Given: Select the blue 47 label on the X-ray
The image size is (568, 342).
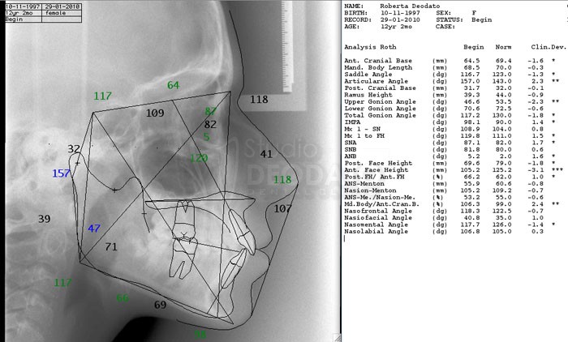Looking at the screenshot, I should click(94, 229).
